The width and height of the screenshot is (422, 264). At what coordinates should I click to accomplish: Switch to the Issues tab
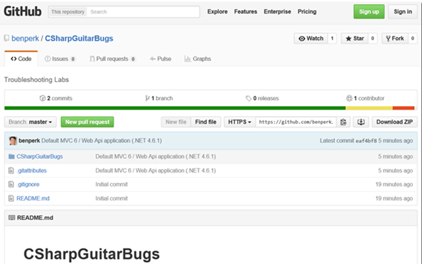tap(60, 59)
